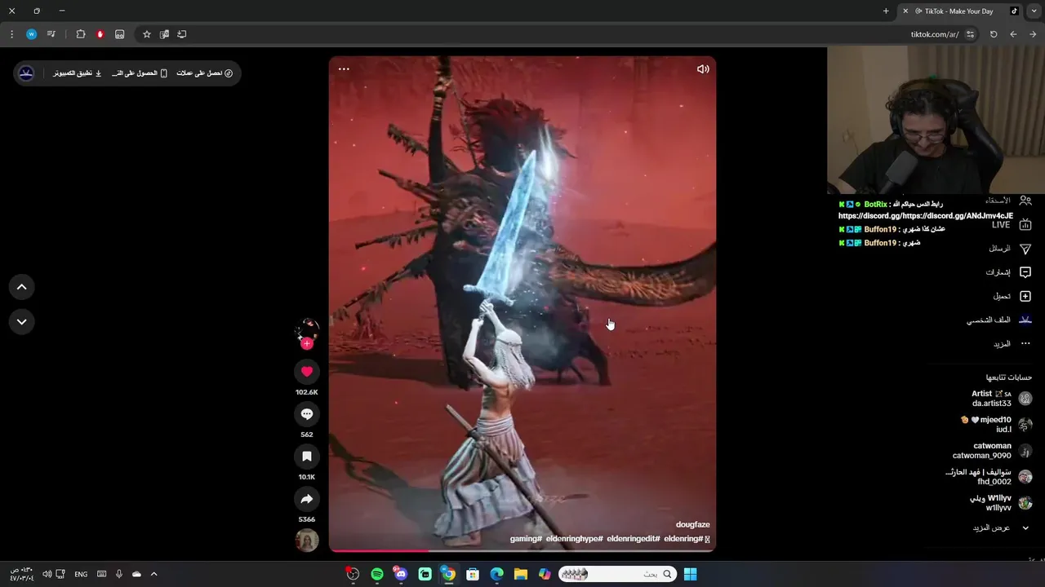Click the extension icon left of the bookmark star

click(x=120, y=34)
